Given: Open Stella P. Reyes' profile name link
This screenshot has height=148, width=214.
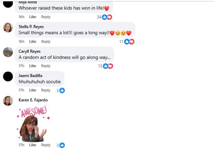Looking at the screenshot, I should (31, 27).
